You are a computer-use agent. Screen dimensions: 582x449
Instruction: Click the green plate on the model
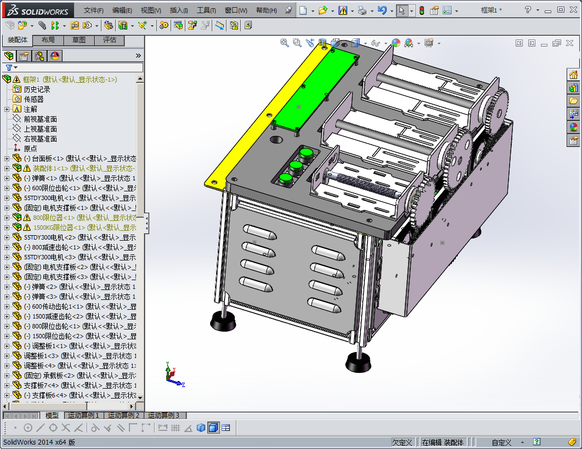[315, 89]
